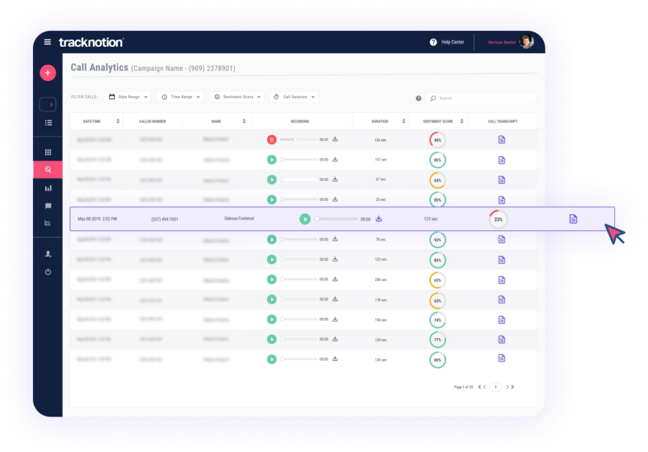Click the pink plus add button
Image resolution: width=648 pixels, height=452 pixels.
pyautogui.click(x=48, y=73)
